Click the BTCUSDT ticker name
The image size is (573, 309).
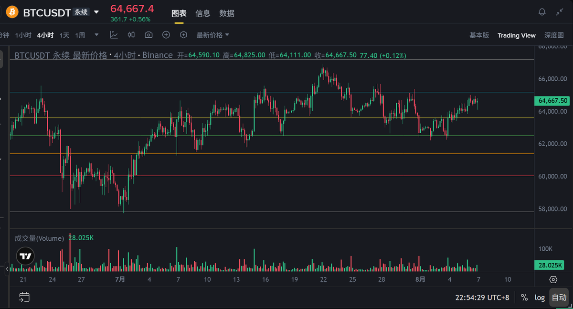(47, 12)
